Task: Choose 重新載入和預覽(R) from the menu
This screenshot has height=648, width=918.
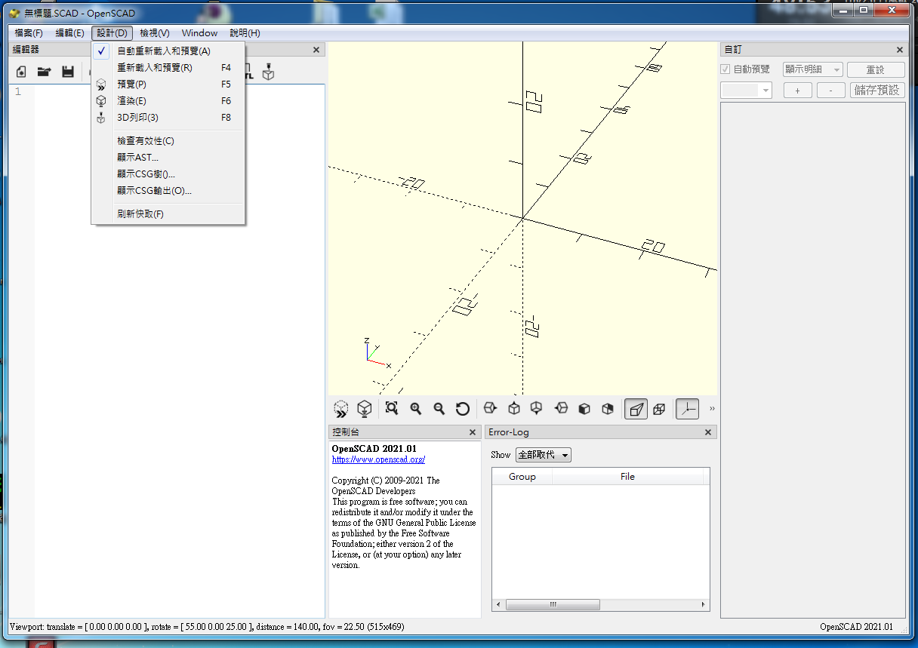Action: pos(168,68)
